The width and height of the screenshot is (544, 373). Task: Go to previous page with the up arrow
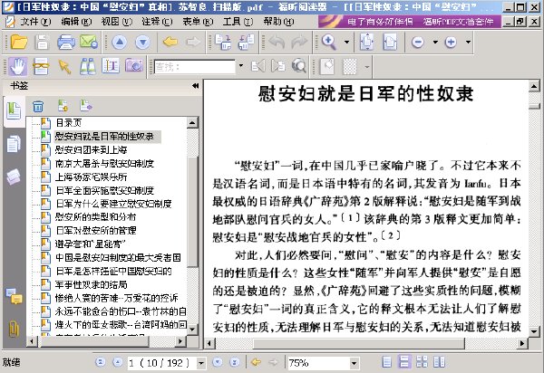tap(120, 43)
